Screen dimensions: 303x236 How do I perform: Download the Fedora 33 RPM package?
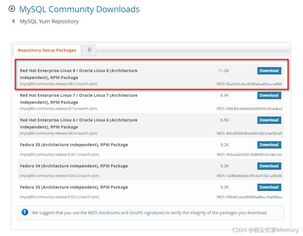[269, 187]
